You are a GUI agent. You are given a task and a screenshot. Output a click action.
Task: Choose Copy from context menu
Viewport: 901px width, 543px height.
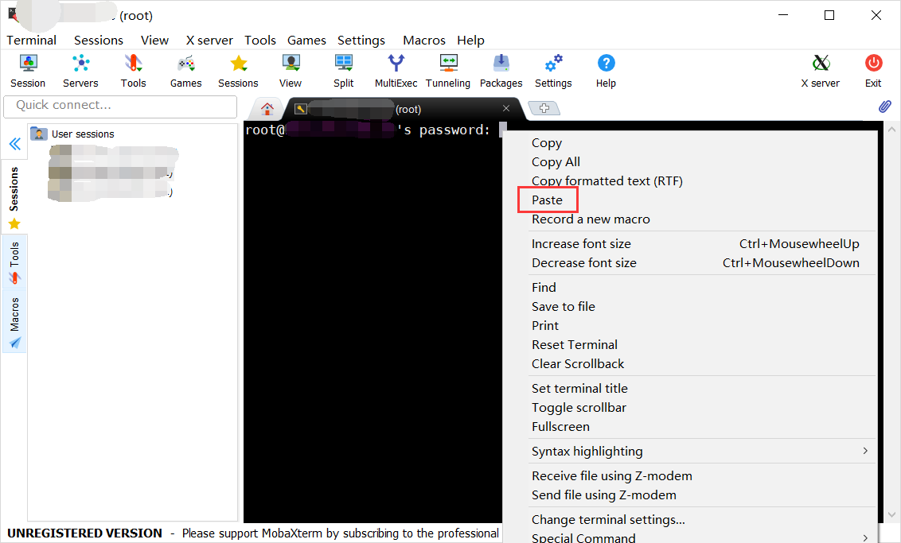point(702,143)
